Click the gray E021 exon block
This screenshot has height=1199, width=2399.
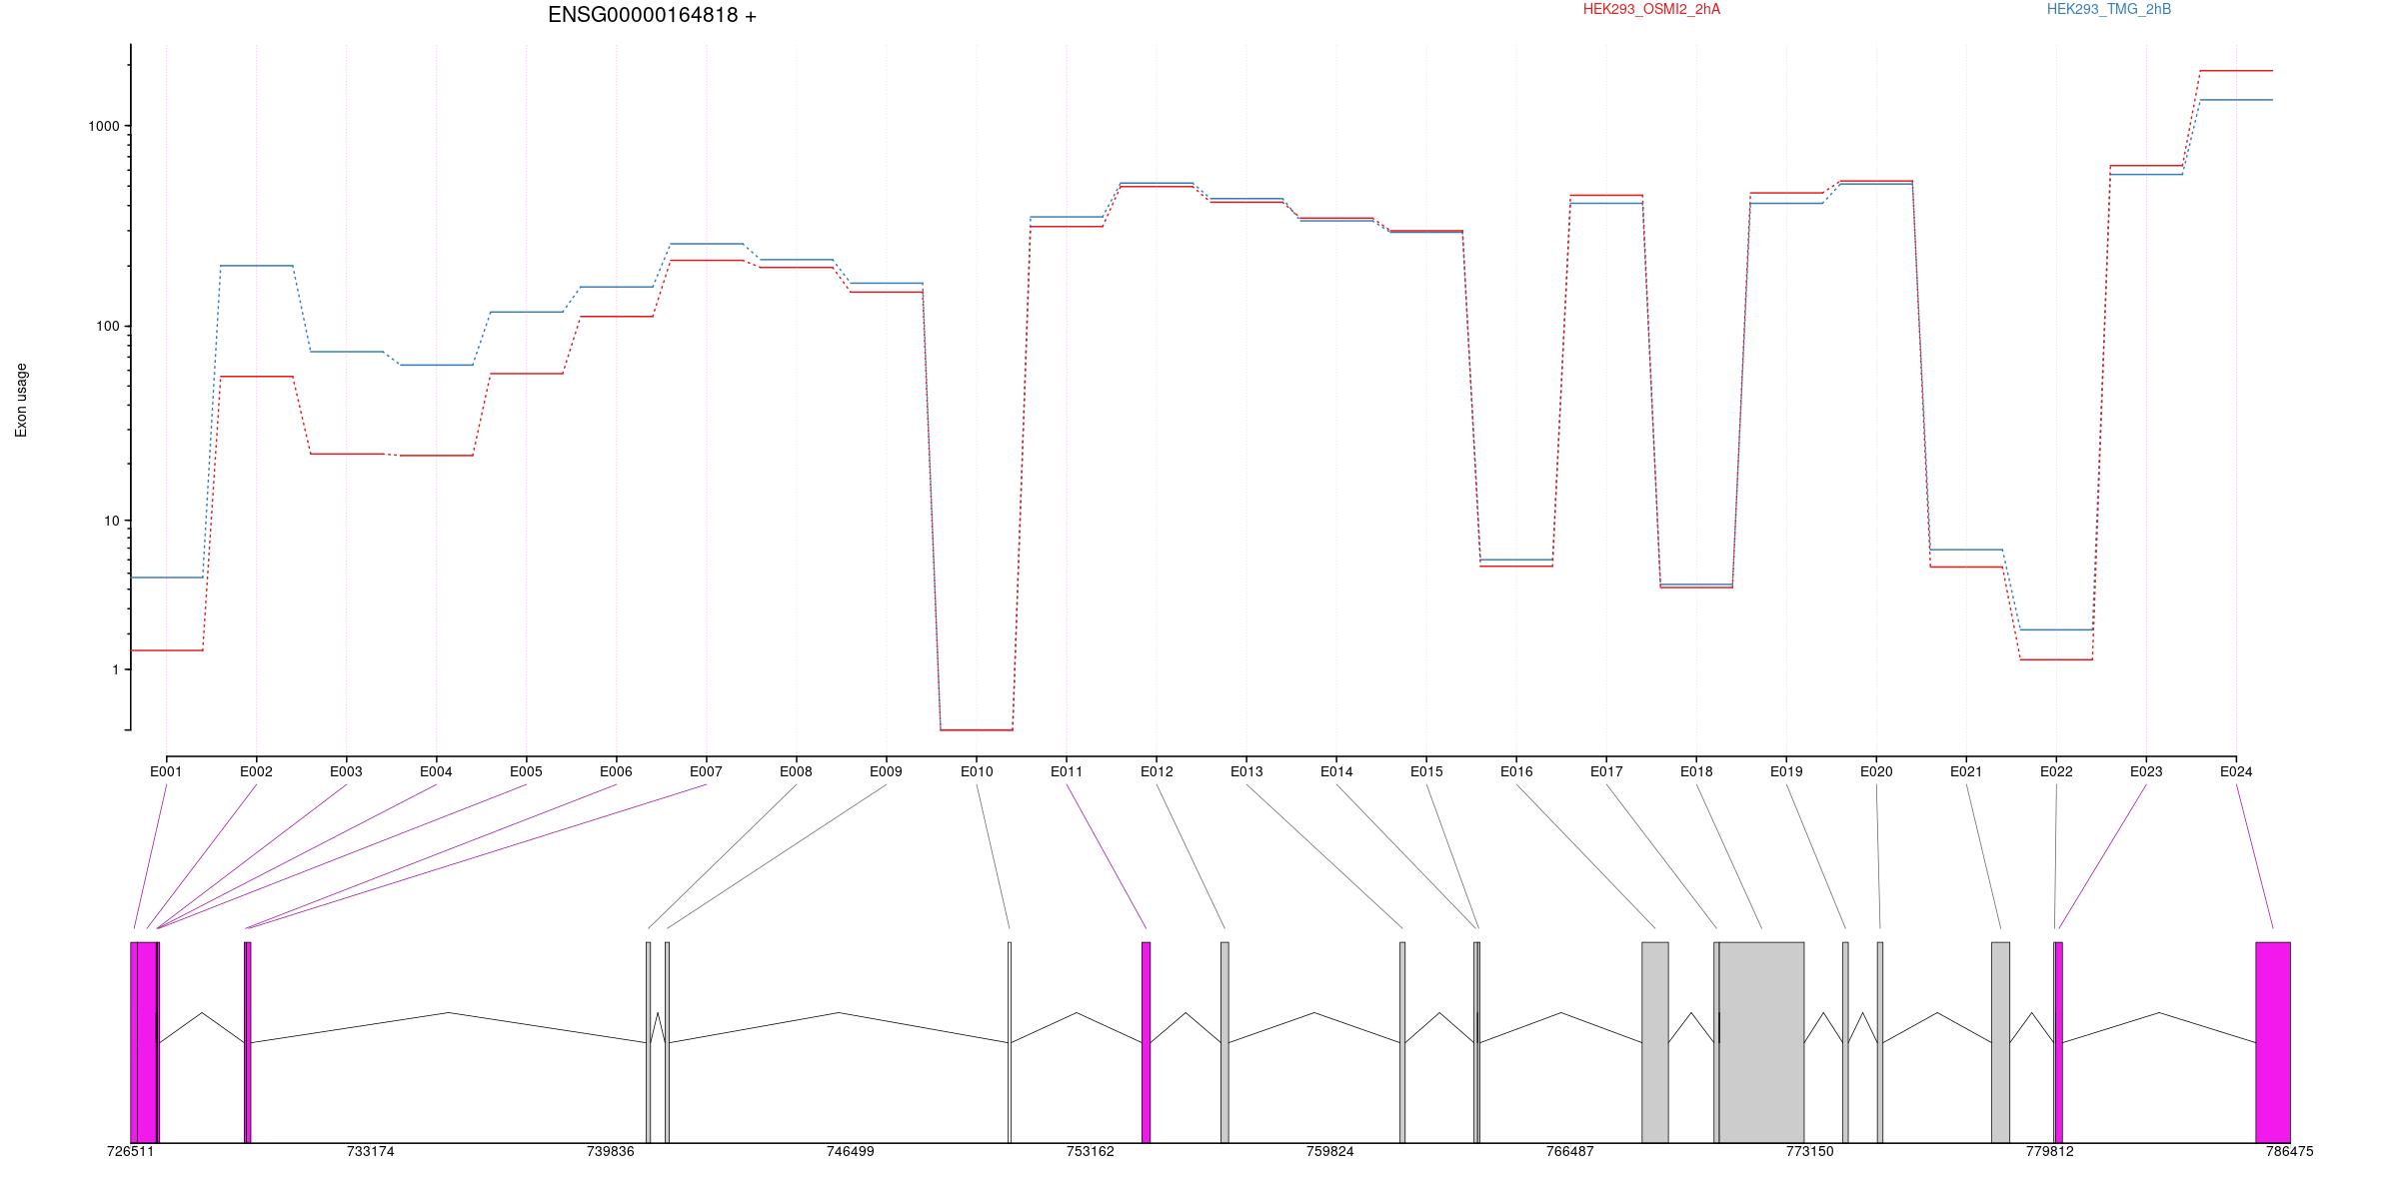pyautogui.click(x=2000, y=1042)
